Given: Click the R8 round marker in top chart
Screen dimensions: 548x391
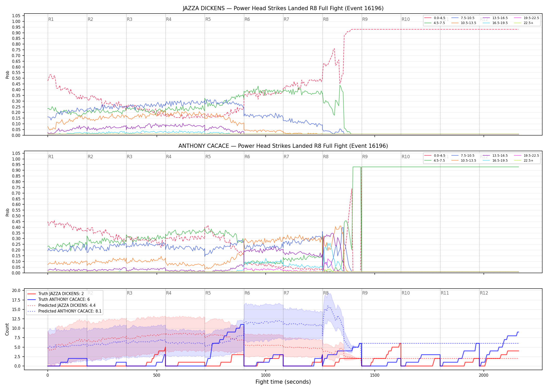Looking at the screenshot, I should 326,19.
